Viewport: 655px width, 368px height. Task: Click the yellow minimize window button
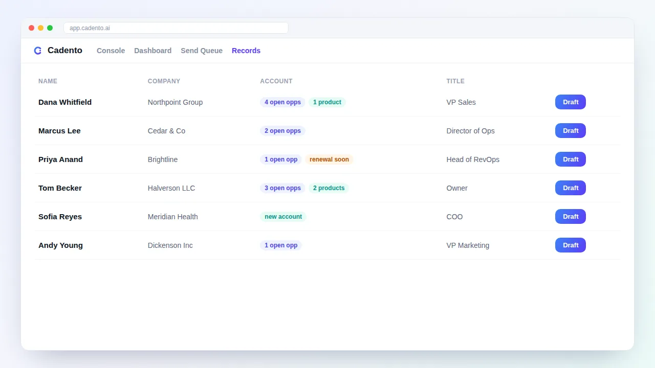click(41, 28)
